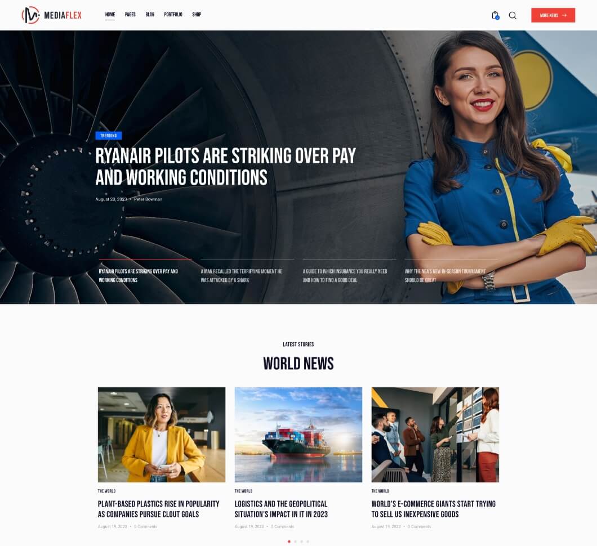Select the third carousel pagination dot
Image resolution: width=597 pixels, height=546 pixels.
(301, 541)
